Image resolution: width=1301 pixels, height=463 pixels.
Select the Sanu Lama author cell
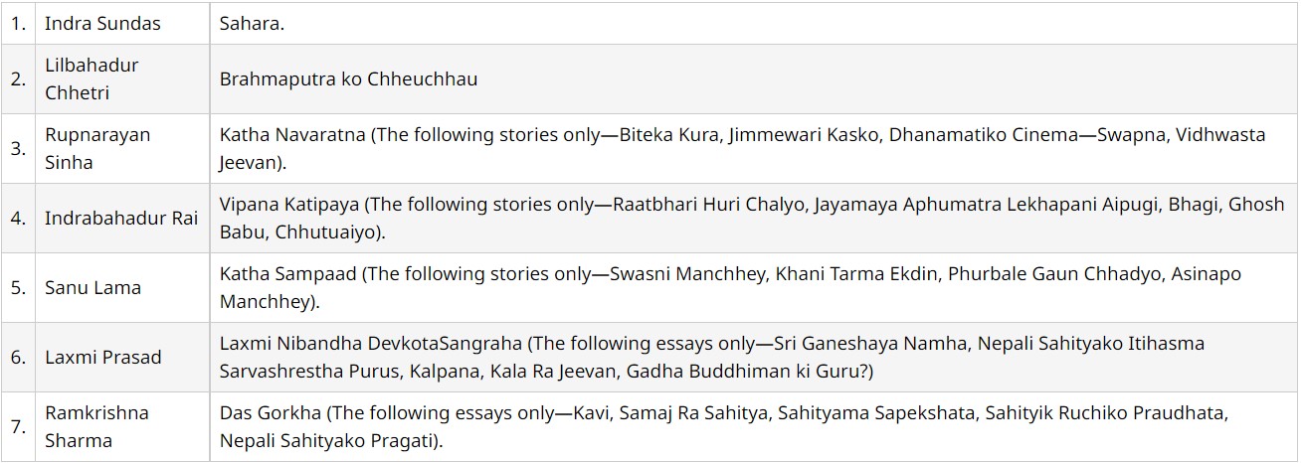(x=93, y=287)
